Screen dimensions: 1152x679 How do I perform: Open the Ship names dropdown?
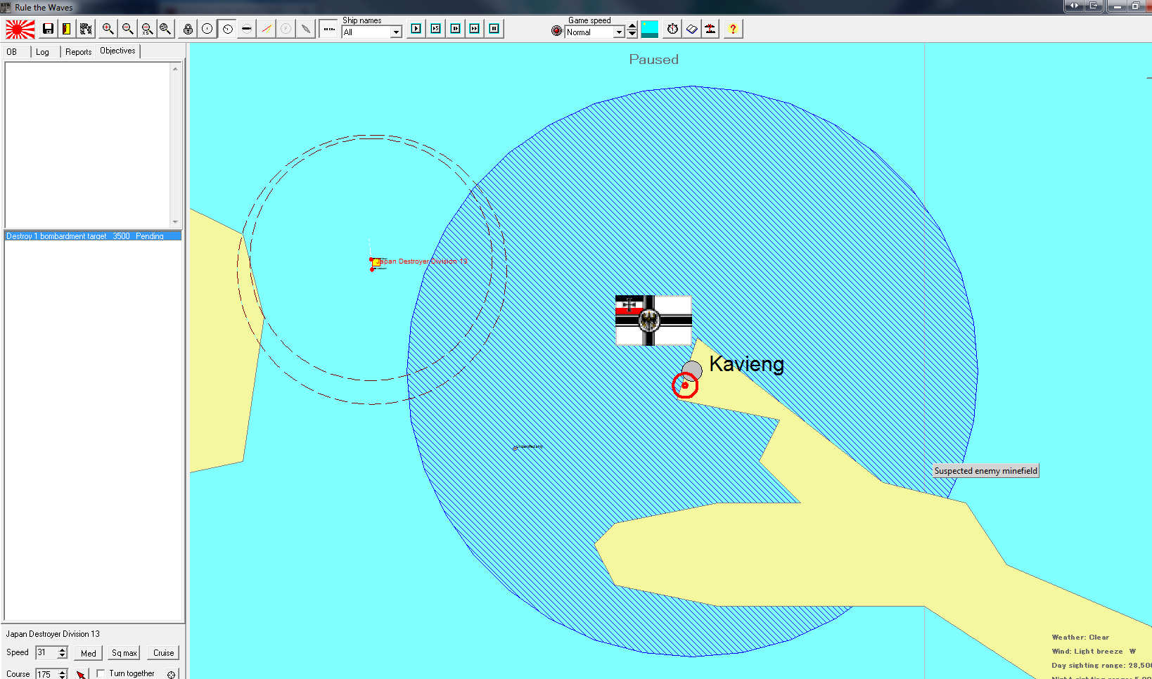coord(396,32)
